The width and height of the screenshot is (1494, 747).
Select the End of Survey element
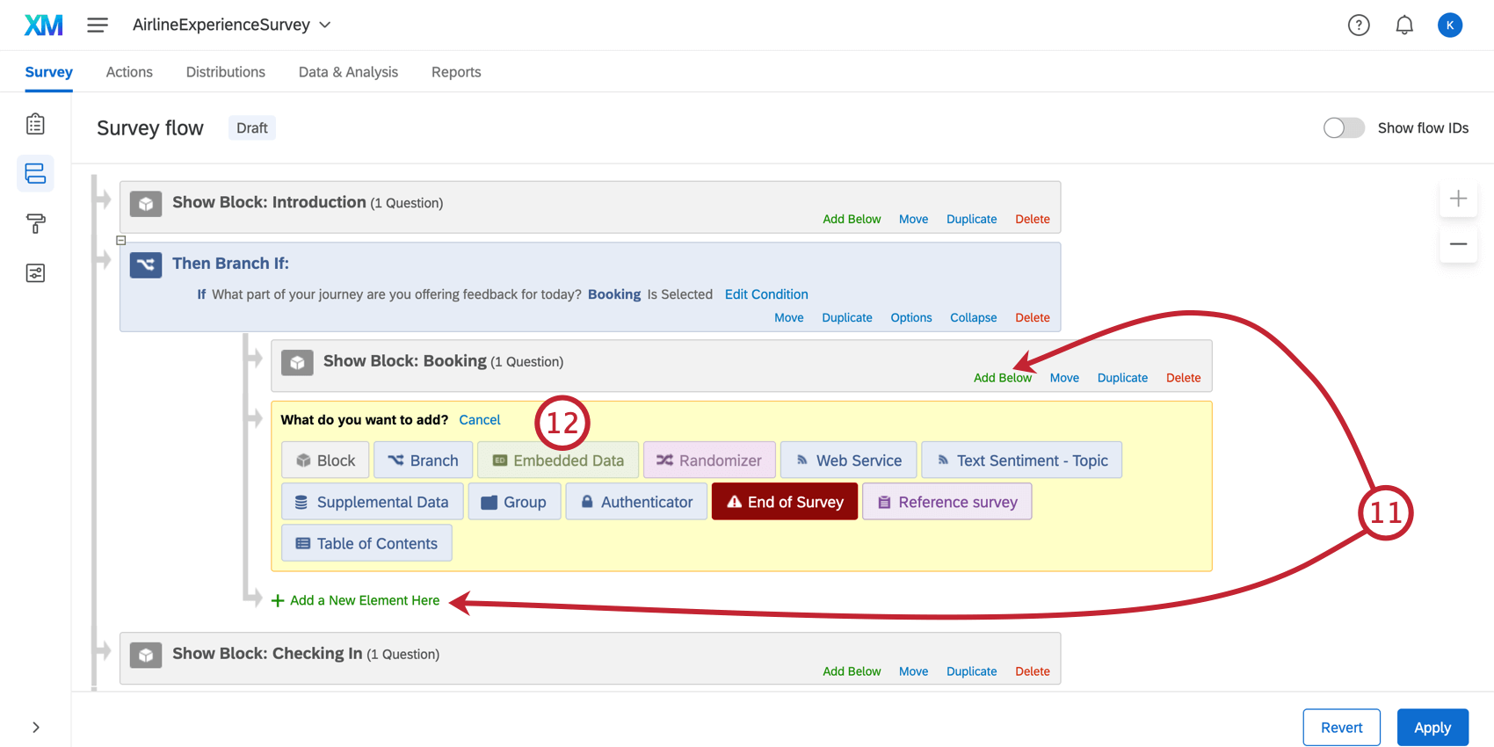tap(785, 502)
